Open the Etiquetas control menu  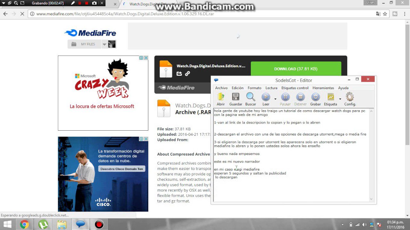[x=295, y=88]
